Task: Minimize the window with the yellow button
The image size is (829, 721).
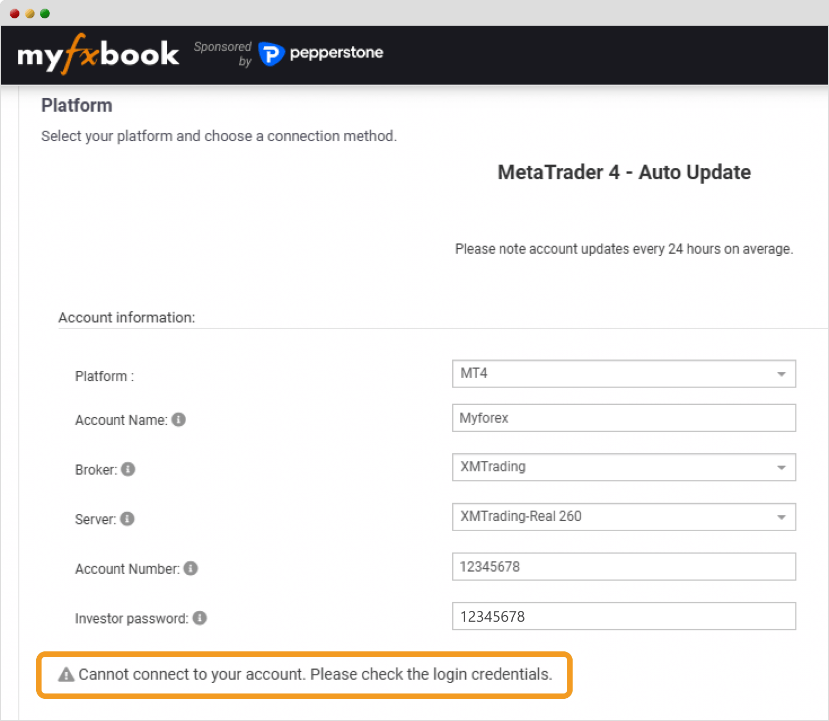Action: [30, 13]
